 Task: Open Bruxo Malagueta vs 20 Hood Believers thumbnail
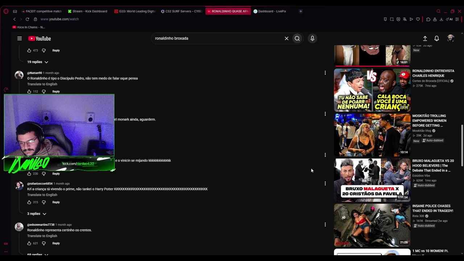pyautogui.click(x=372, y=180)
